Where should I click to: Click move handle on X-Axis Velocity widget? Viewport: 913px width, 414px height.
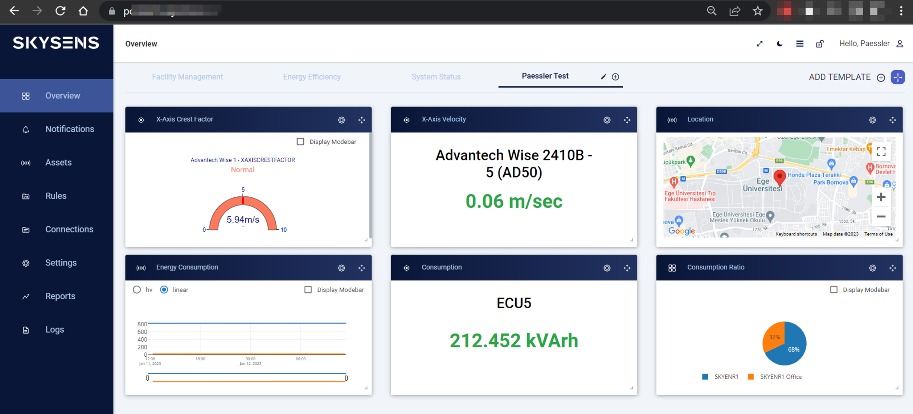627,120
